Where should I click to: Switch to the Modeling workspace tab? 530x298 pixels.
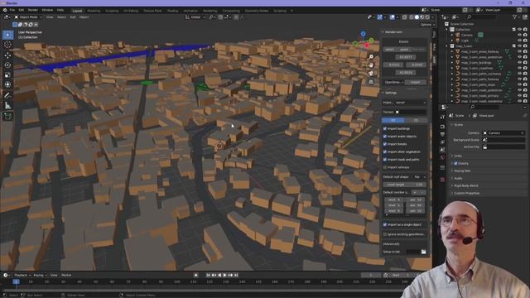[x=94, y=11]
